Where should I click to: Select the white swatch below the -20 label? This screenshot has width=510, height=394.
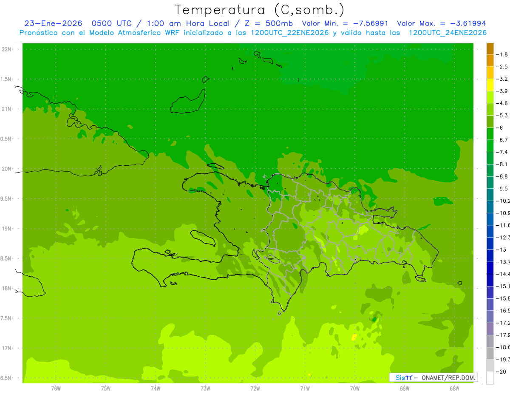pos(490,378)
